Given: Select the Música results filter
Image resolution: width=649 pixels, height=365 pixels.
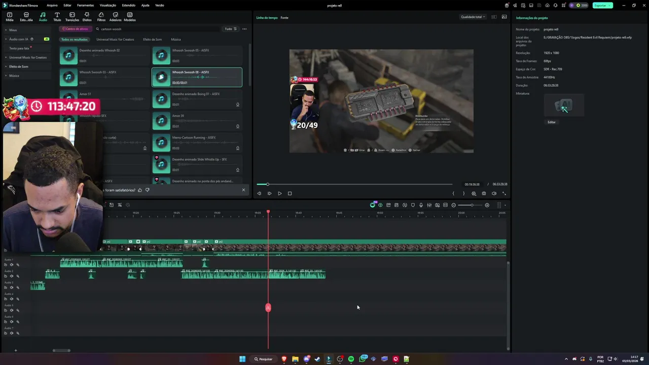Looking at the screenshot, I should pos(176,40).
